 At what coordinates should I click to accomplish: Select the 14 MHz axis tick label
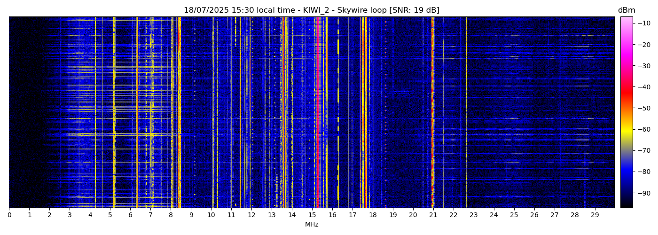pos(292,215)
